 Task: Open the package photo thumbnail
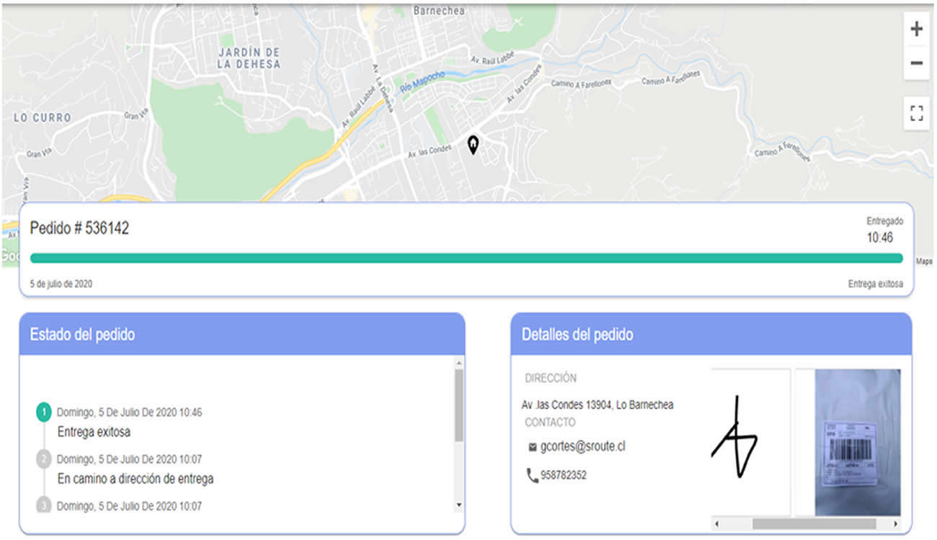coord(857,441)
